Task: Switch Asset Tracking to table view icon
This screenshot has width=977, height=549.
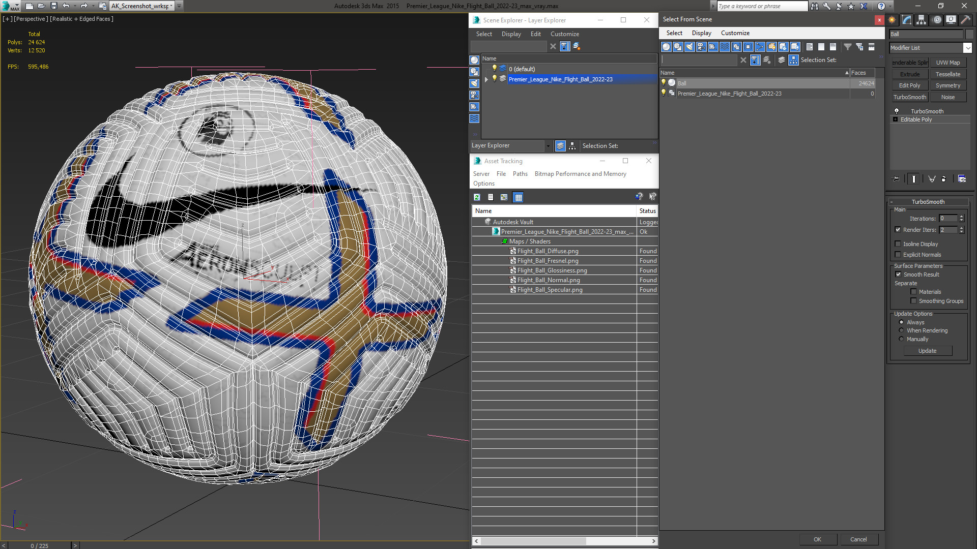Action: tap(518, 197)
